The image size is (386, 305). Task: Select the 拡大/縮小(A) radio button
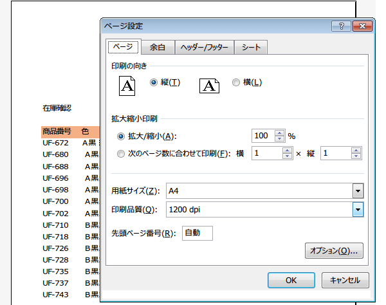[121, 136]
